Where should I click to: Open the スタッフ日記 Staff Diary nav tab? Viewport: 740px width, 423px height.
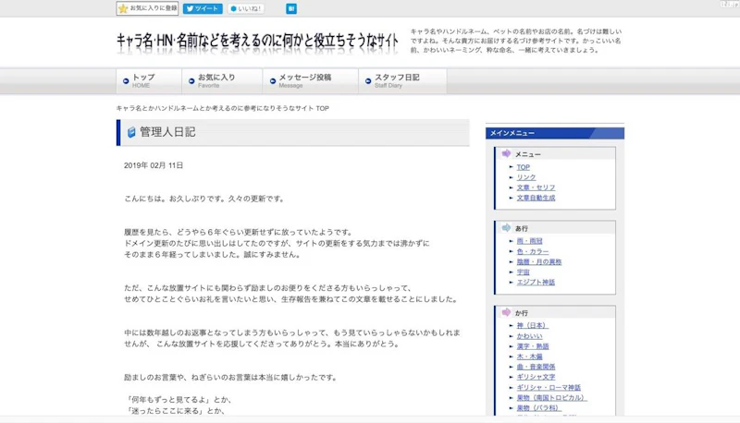click(x=402, y=81)
